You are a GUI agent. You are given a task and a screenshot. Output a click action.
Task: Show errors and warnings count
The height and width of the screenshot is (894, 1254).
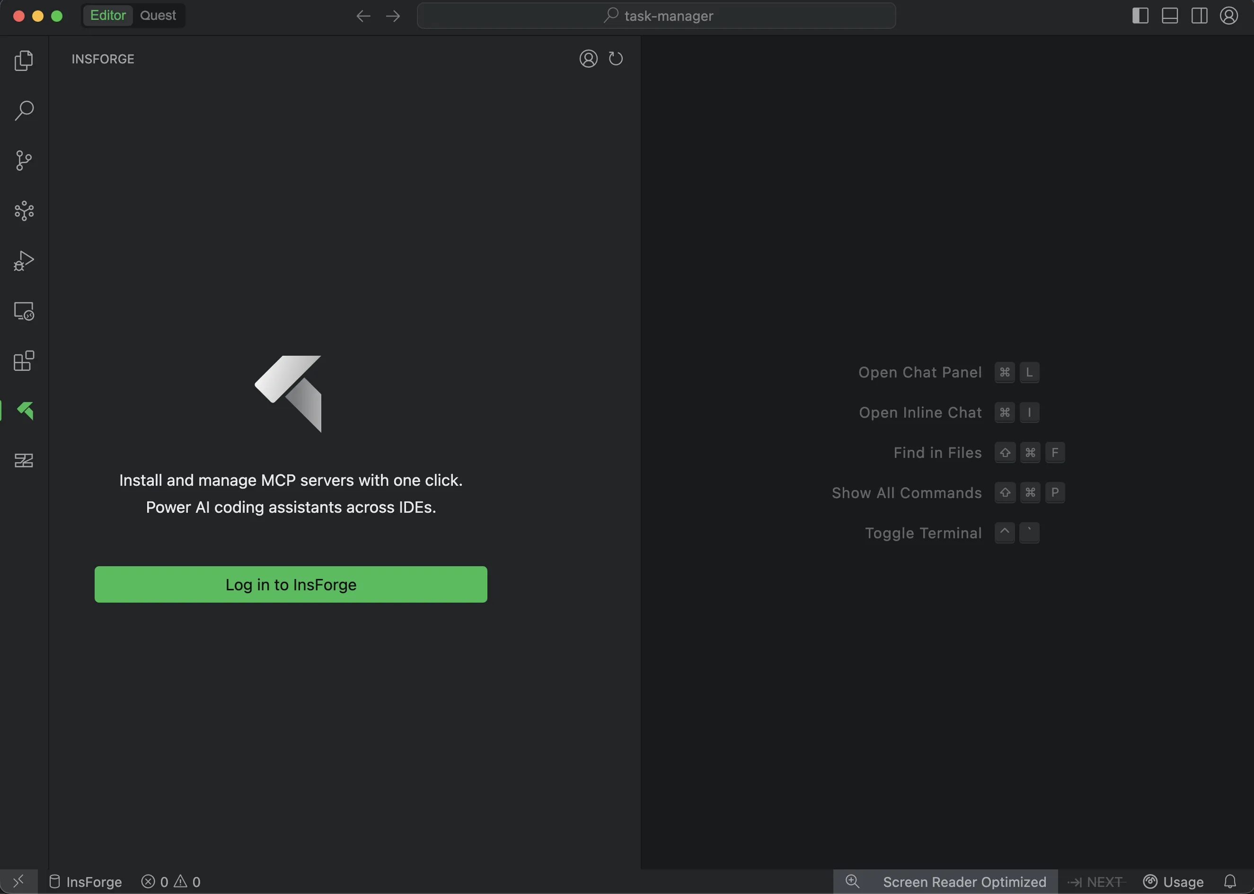pos(171,882)
